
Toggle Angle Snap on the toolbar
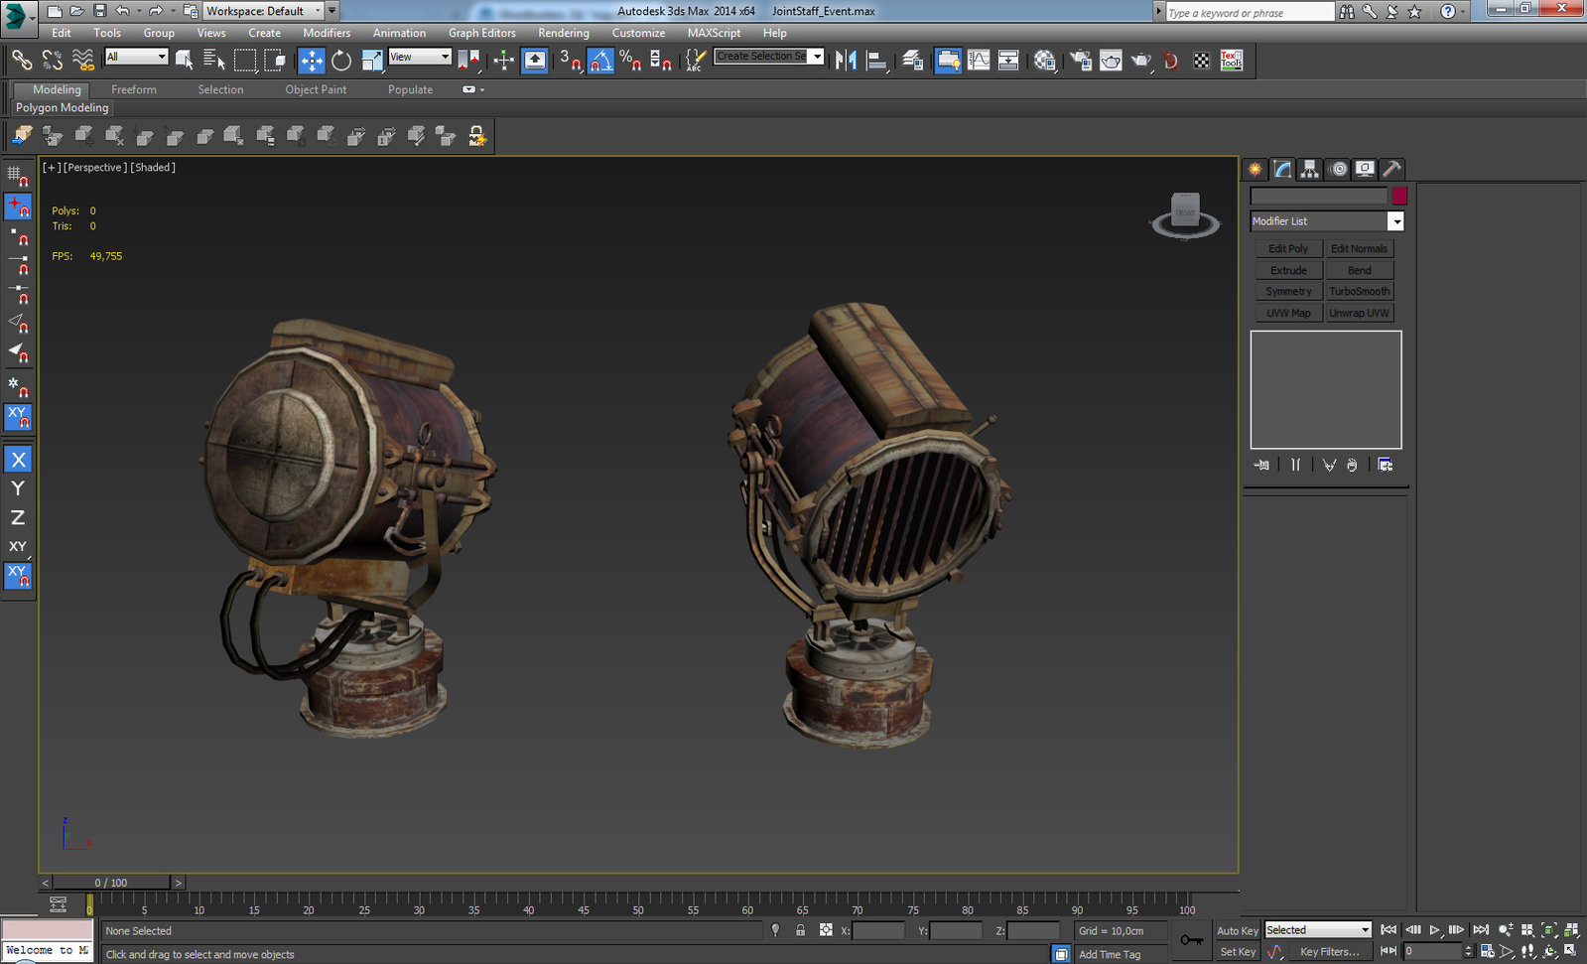pyautogui.click(x=600, y=61)
